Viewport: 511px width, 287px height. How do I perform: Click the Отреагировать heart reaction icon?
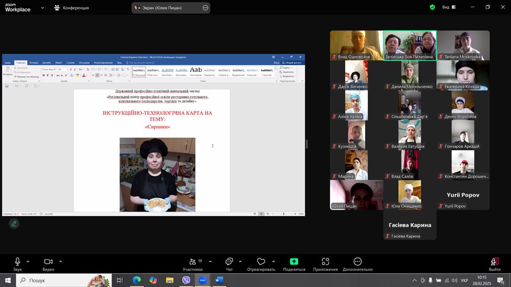(x=261, y=262)
